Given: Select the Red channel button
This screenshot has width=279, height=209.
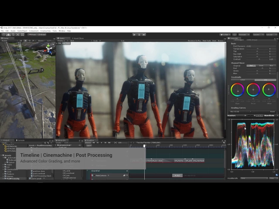Looking at the screenshot, I should (x=251, y=66).
